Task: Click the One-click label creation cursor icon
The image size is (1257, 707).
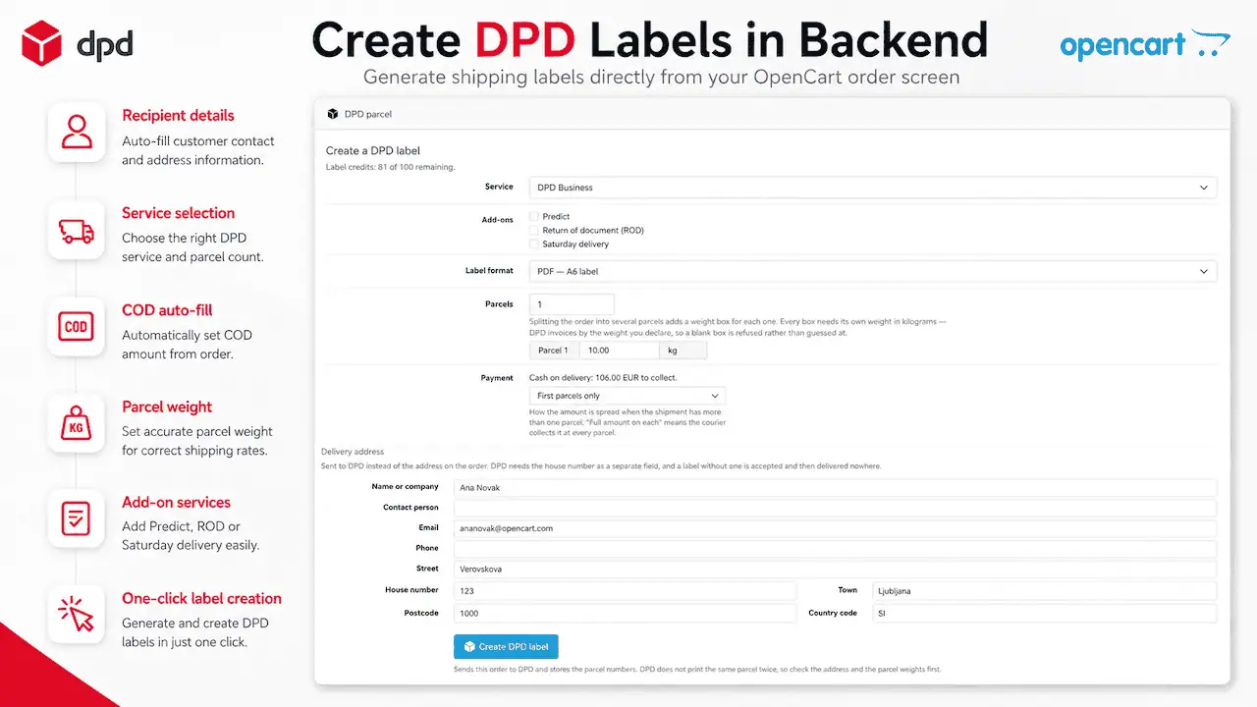Action: [77, 615]
